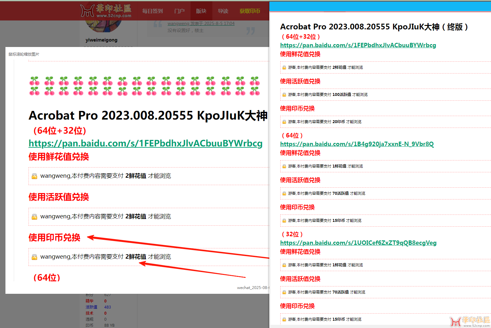Select the 版块 navigation tab
The image size is (491, 328).
pyautogui.click(x=201, y=11)
